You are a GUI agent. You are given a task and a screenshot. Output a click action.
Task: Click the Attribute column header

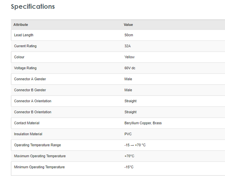pos(21,25)
